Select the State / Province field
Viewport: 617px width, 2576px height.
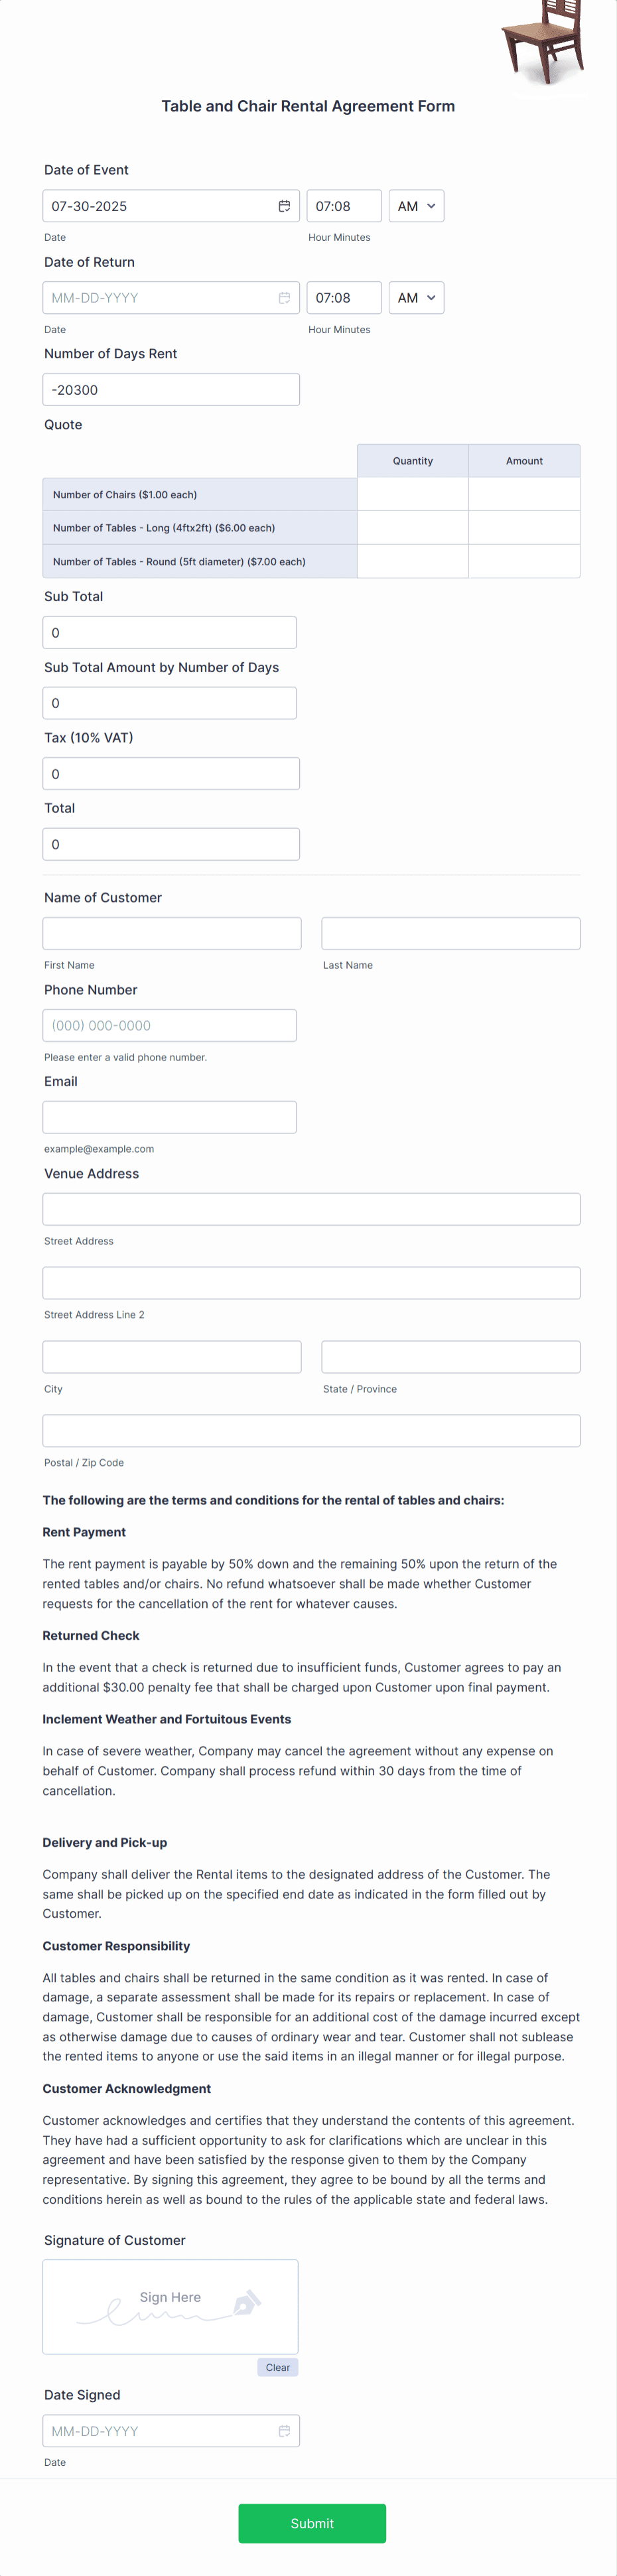[450, 1356]
